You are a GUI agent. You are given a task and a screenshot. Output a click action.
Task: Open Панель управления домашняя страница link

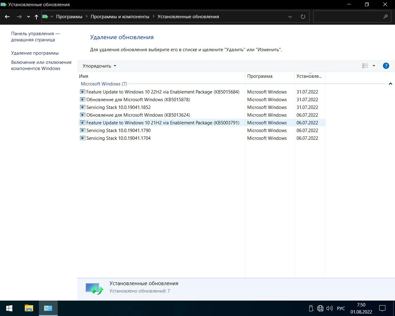(35, 37)
